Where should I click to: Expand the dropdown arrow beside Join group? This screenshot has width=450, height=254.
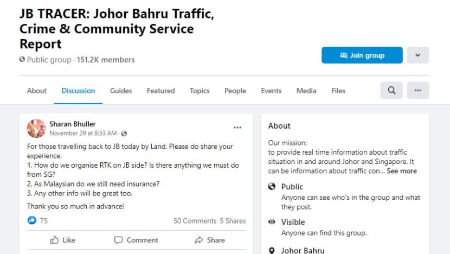point(417,55)
